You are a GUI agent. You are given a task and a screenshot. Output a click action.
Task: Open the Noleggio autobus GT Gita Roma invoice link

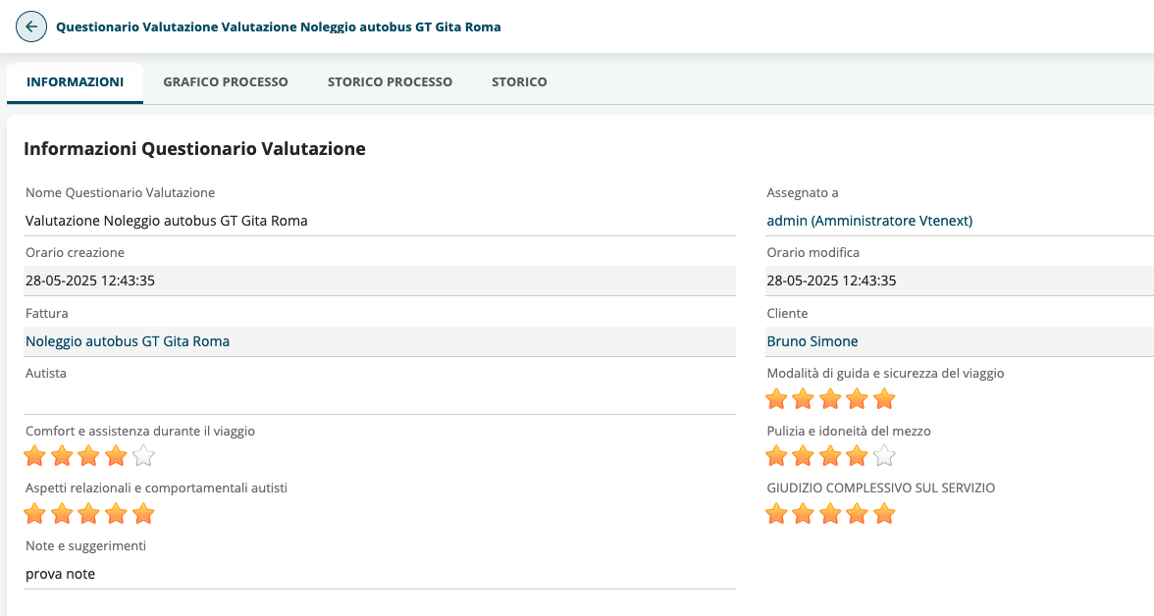(x=128, y=341)
